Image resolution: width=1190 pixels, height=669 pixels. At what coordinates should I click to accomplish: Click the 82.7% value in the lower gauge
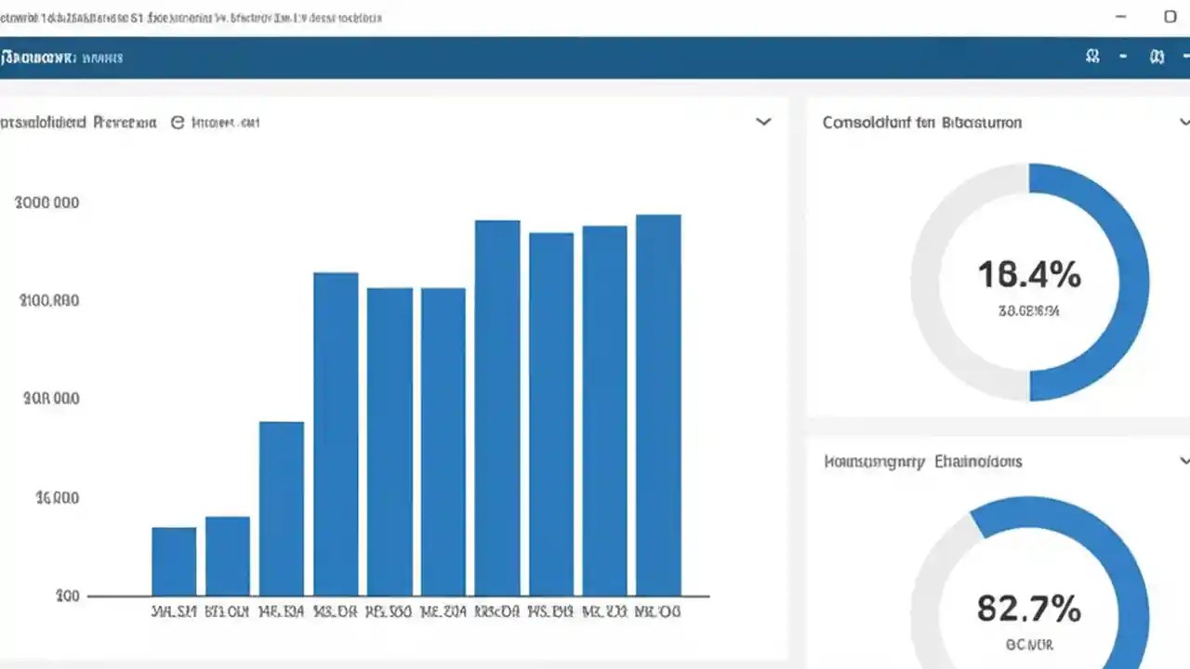(1027, 609)
